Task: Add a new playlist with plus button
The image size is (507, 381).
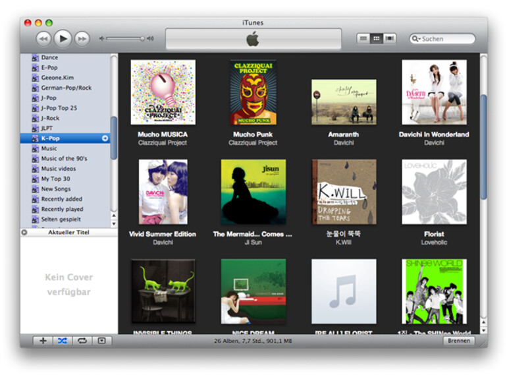Action: pos(43,341)
